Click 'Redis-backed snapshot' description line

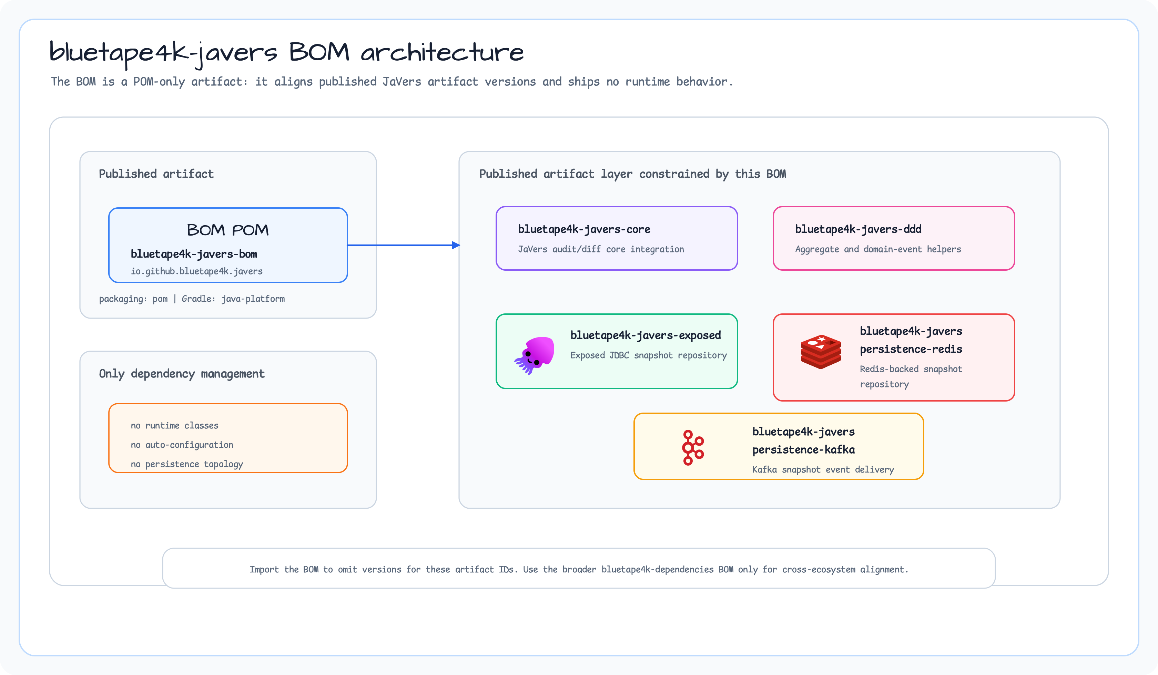click(911, 369)
